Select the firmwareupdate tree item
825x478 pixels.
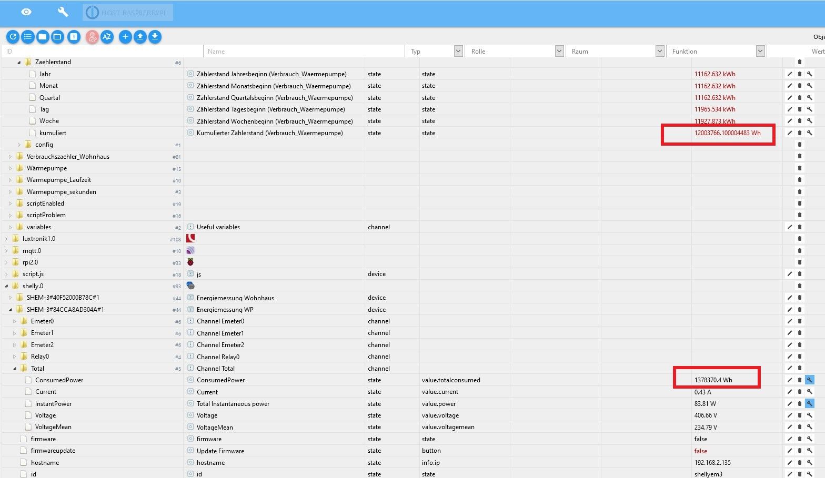point(53,451)
